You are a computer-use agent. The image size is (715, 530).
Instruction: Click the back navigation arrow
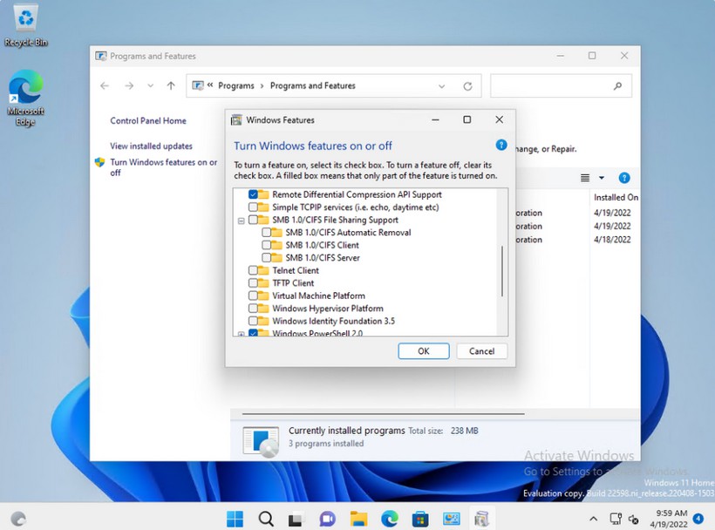pyautogui.click(x=105, y=85)
